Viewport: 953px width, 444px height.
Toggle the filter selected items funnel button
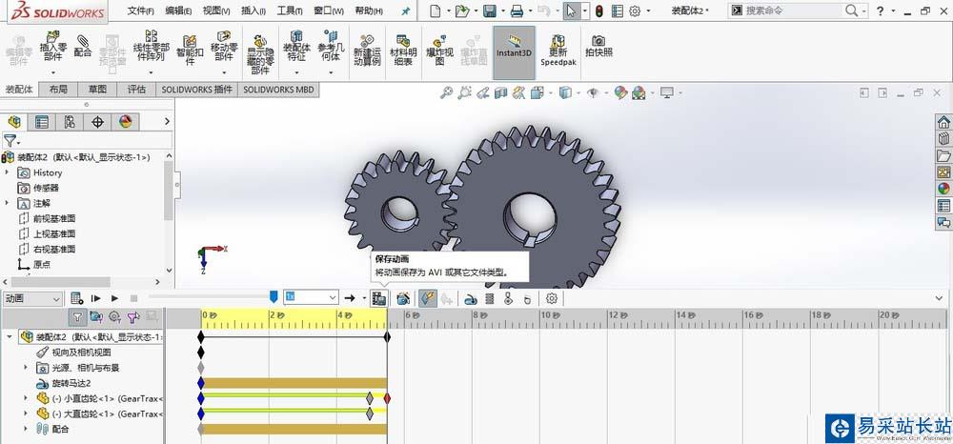pos(133,316)
